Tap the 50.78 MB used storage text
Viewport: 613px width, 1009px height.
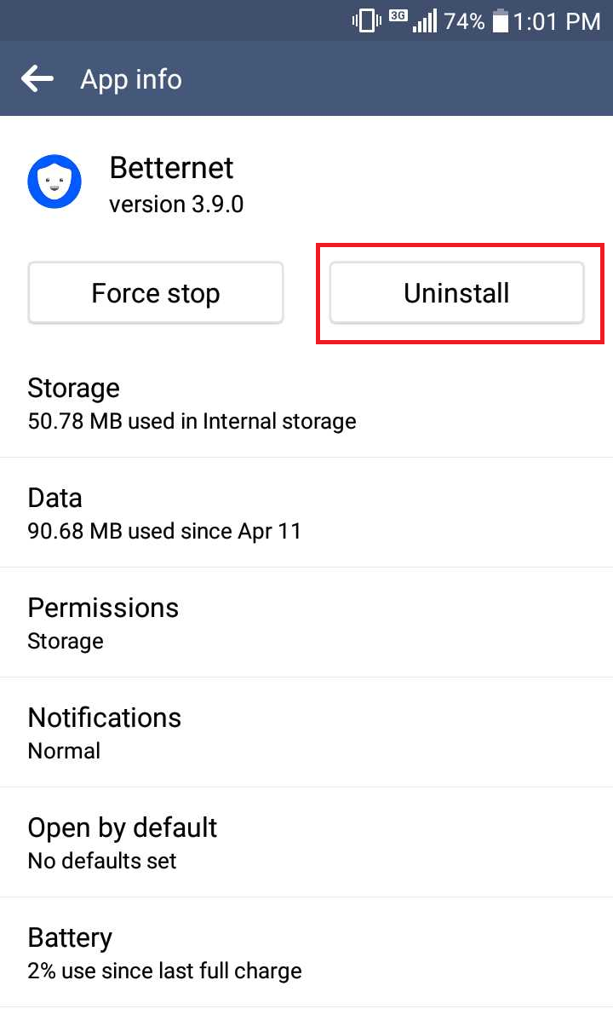192,422
